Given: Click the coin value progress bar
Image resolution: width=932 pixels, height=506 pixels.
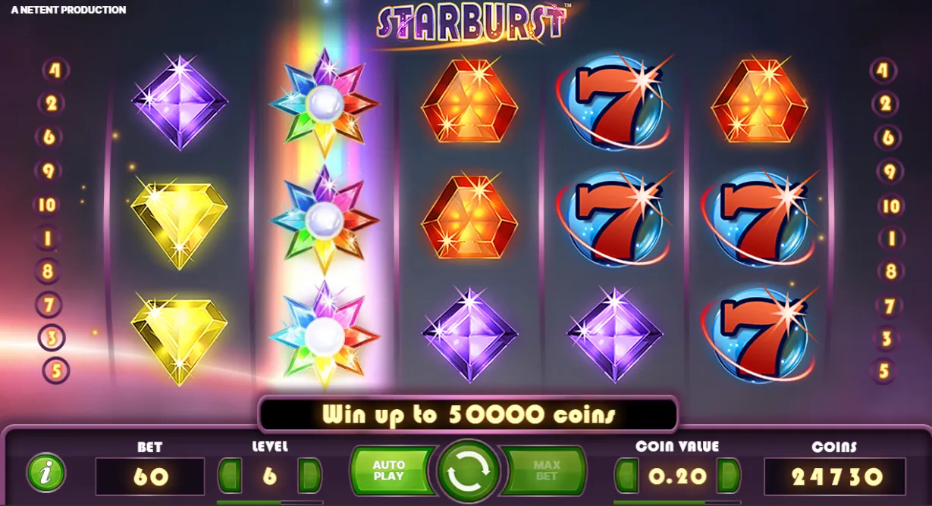Looking at the screenshot, I should coord(677,501).
